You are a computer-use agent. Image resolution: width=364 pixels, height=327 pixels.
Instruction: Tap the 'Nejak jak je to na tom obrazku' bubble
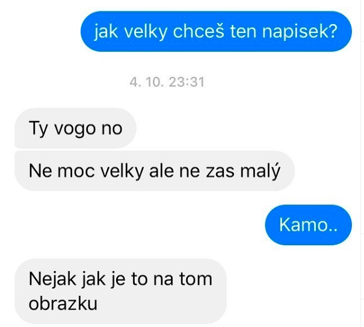coord(120,291)
